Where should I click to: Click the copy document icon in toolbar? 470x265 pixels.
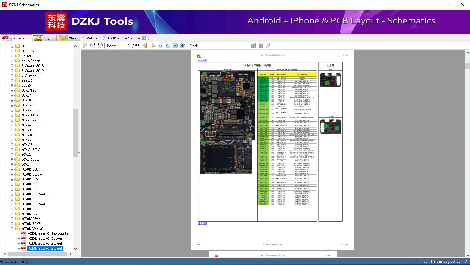tap(85, 46)
